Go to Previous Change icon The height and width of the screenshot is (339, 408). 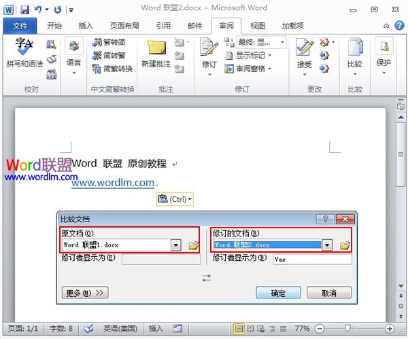click(x=324, y=56)
